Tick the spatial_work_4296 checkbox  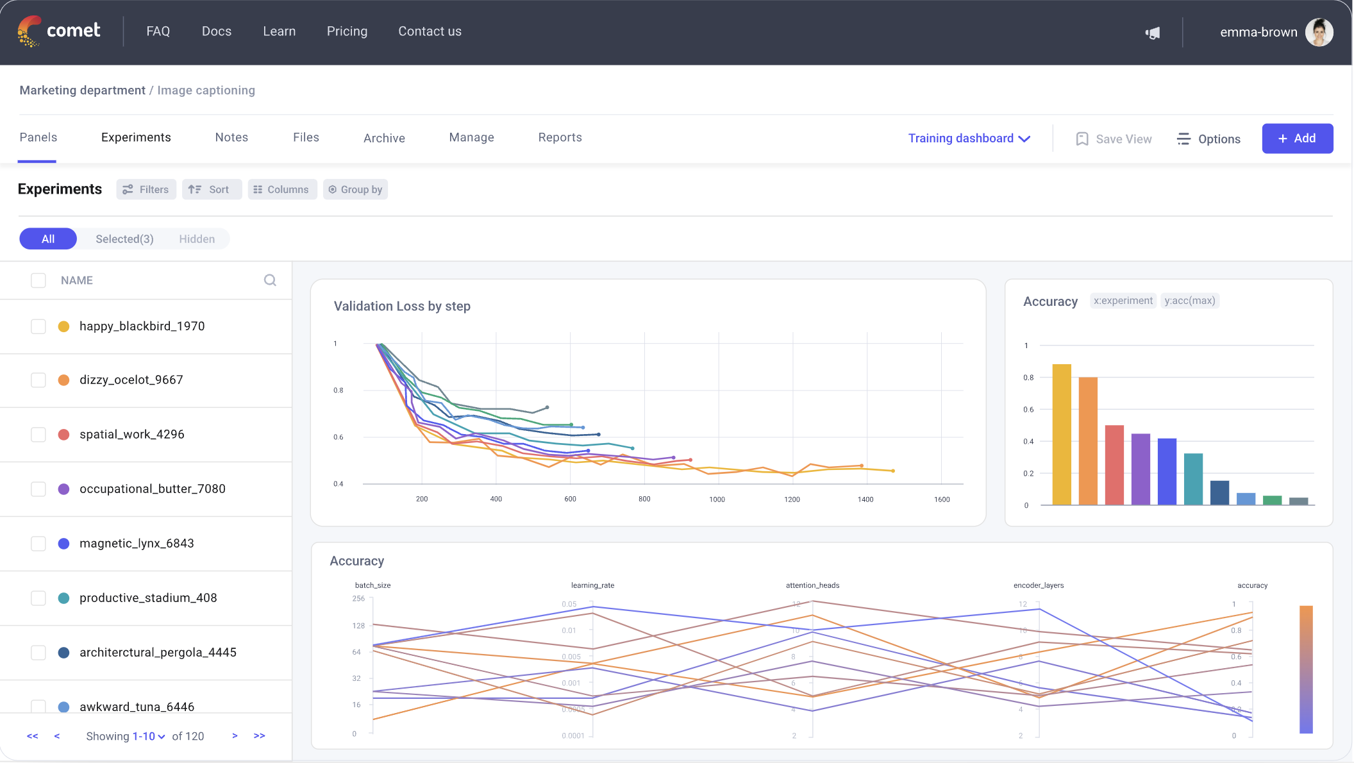[x=38, y=435]
